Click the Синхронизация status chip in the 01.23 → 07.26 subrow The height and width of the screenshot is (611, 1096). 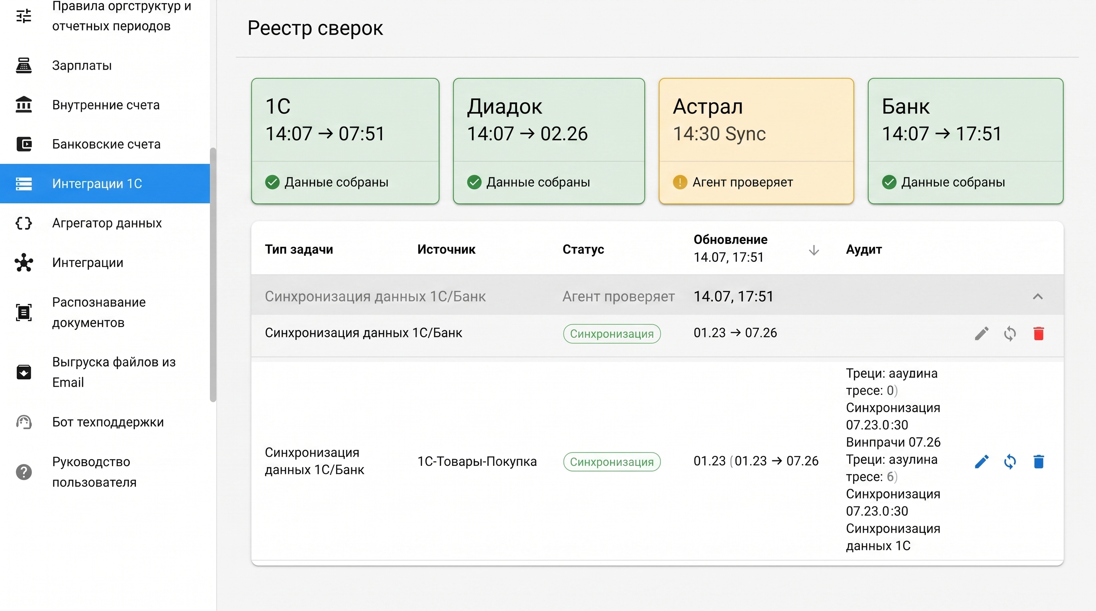[612, 333]
